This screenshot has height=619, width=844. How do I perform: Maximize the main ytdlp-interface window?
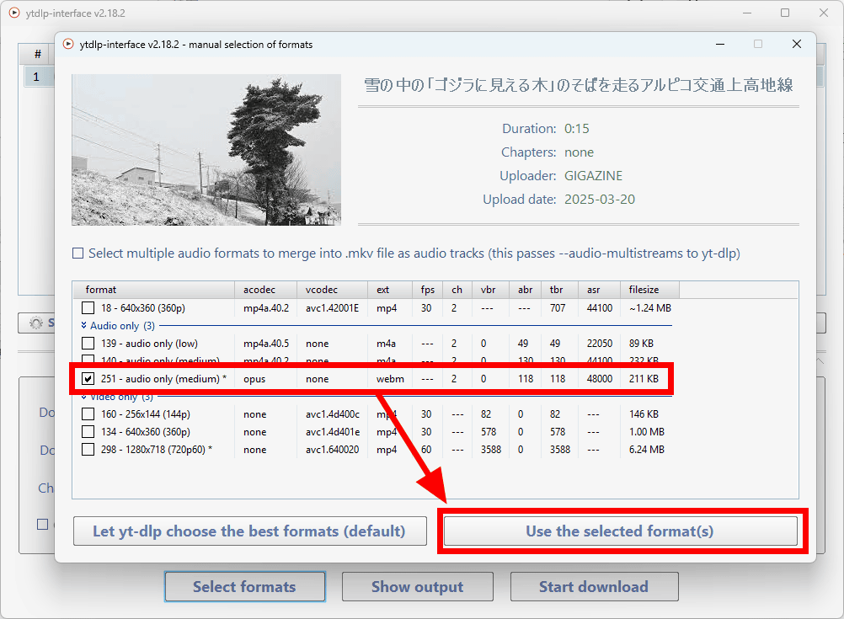coord(785,13)
